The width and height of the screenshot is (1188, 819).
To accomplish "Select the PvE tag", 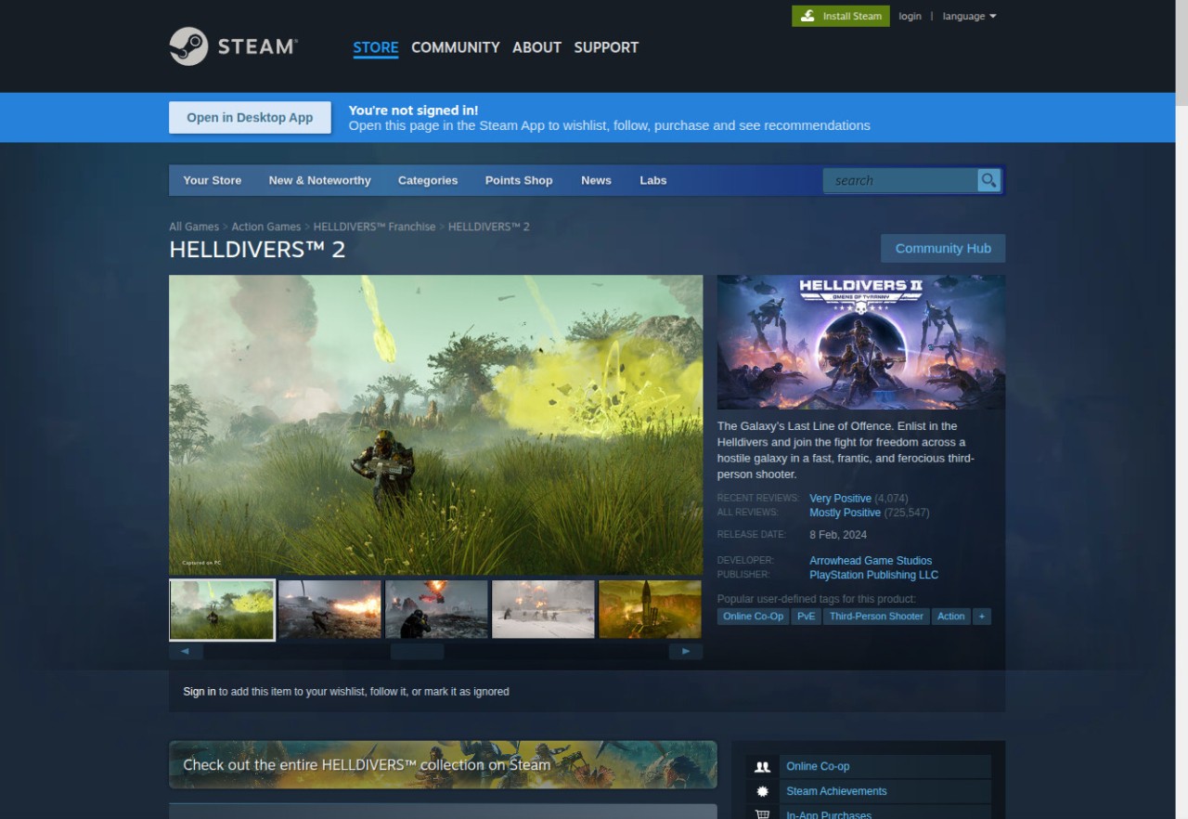I will [806, 617].
